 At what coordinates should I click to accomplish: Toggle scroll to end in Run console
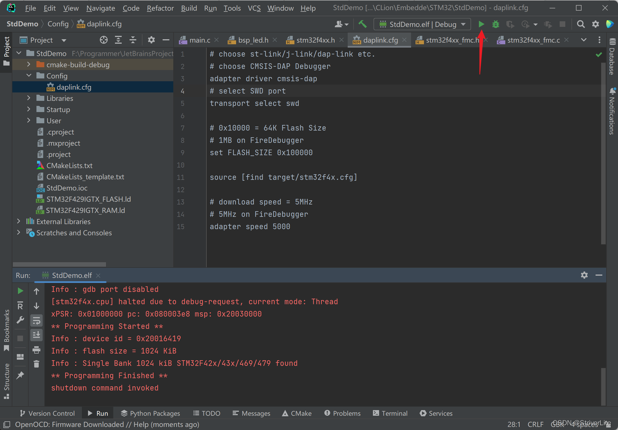(x=36, y=334)
